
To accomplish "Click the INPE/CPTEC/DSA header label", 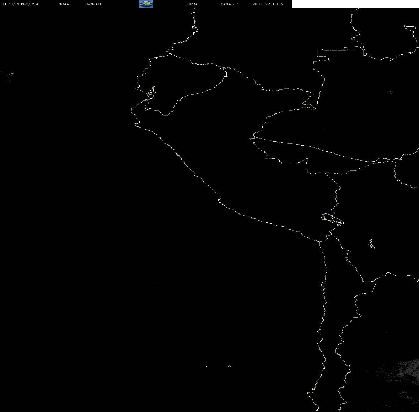I will pyautogui.click(x=20, y=4).
